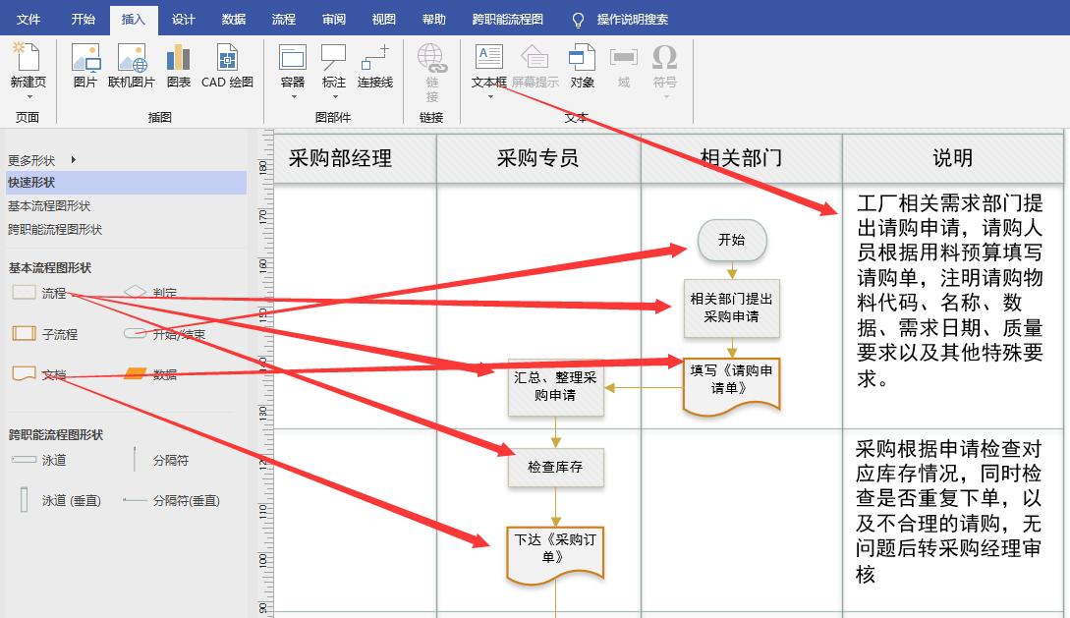Switch to the 视图 ribbon tab
The image size is (1070, 618).
tap(383, 18)
